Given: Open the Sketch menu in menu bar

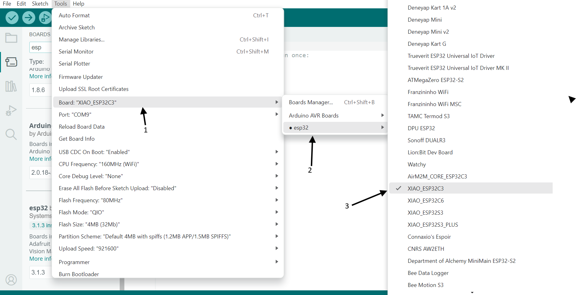Looking at the screenshot, I should click(40, 4).
